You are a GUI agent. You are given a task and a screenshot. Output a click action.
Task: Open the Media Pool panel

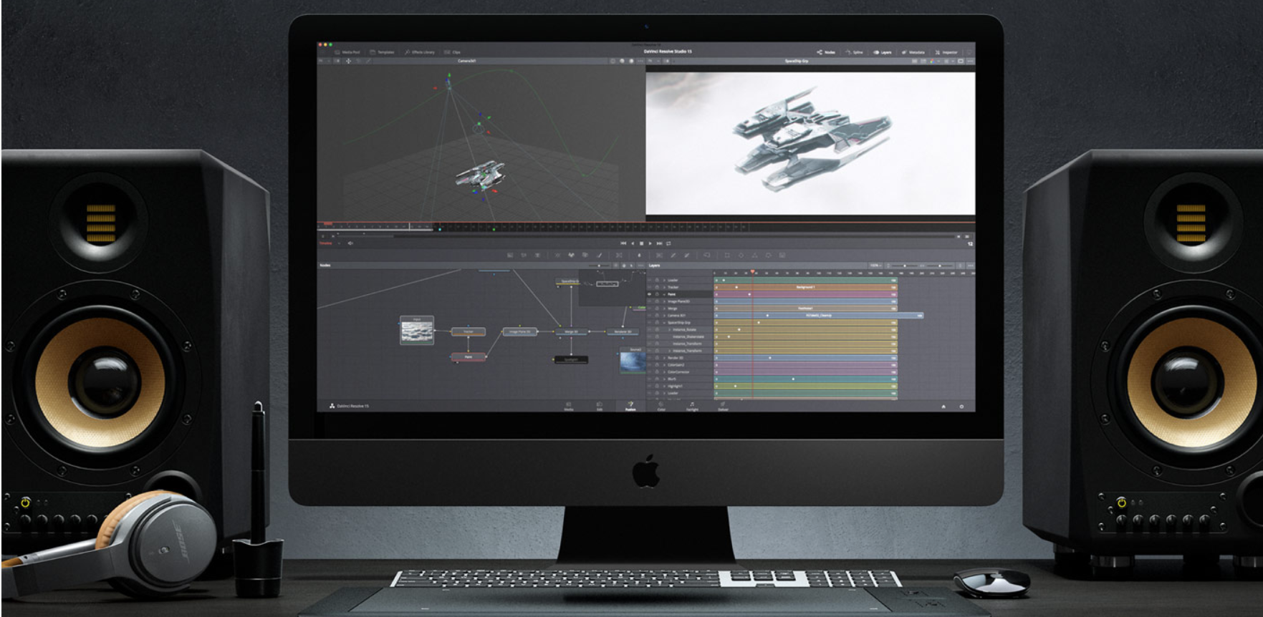click(348, 52)
